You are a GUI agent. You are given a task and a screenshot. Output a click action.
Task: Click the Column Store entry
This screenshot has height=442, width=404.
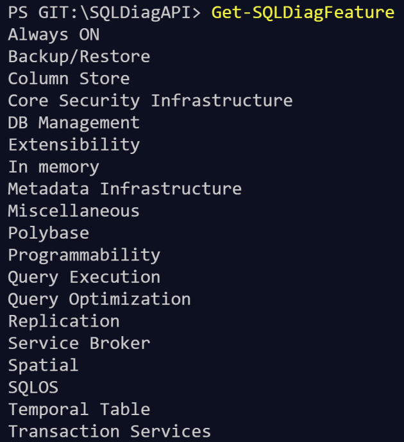pyautogui.click(x=69, y=79)
